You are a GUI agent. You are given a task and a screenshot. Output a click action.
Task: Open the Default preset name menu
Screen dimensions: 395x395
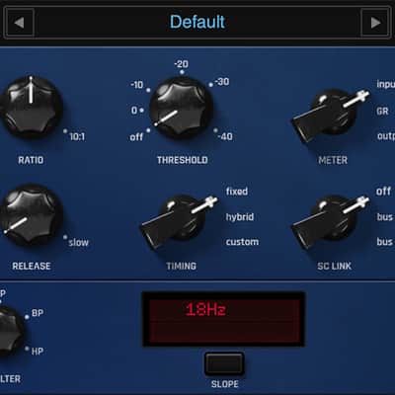197,23
